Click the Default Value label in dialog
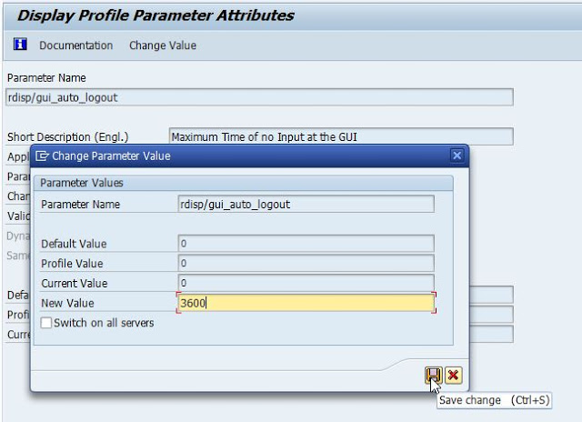582x422 pixels. [74, 244]
